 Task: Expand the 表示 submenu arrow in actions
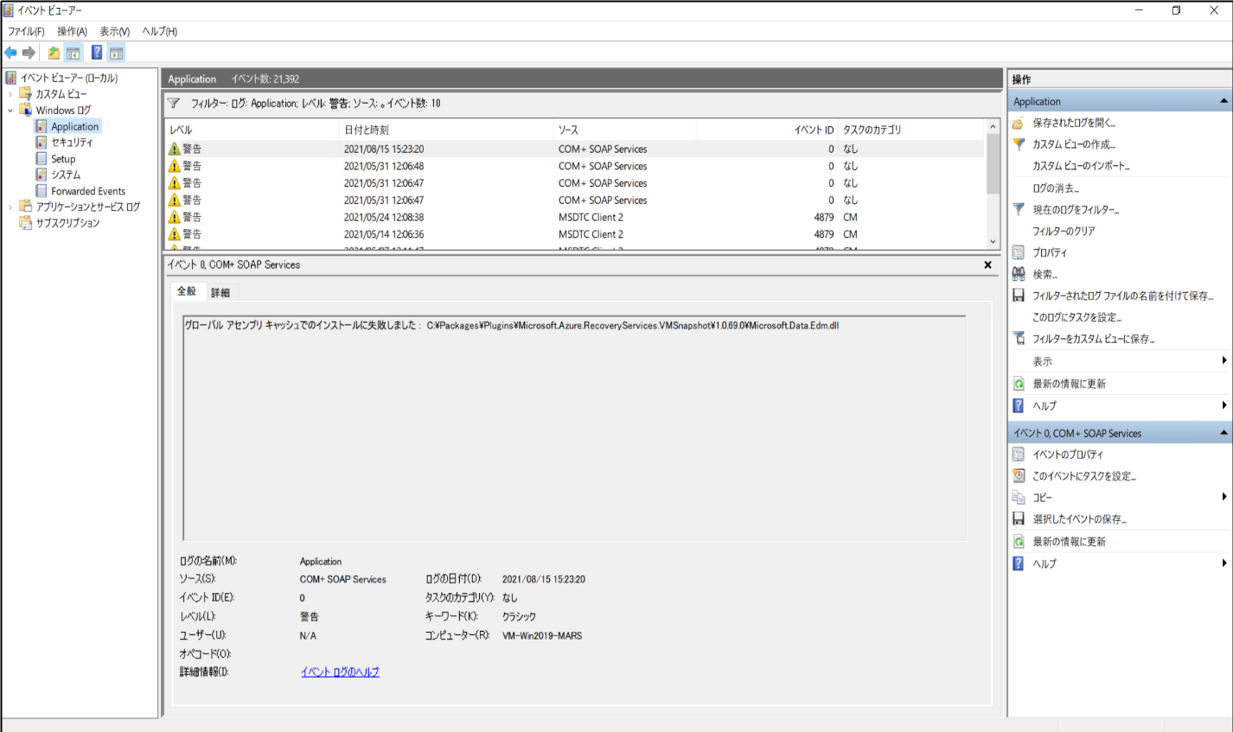(1224, 360)
